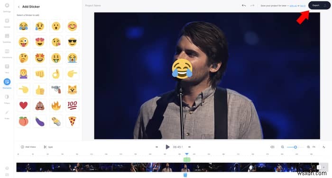Add the blushing smiling face sticker
Viewport: 332px width, 178px height.
click(72, 26)
